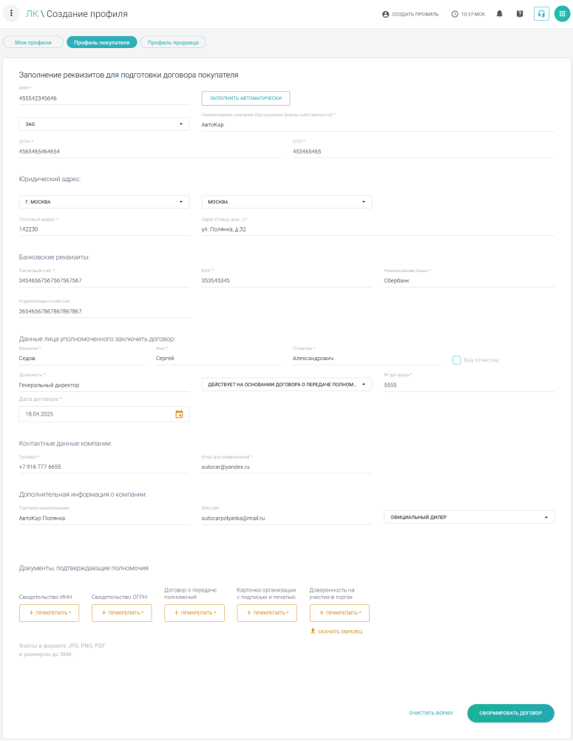
Task: Switch to Профиль продавца tab
Action: click(x=173, y=42)
